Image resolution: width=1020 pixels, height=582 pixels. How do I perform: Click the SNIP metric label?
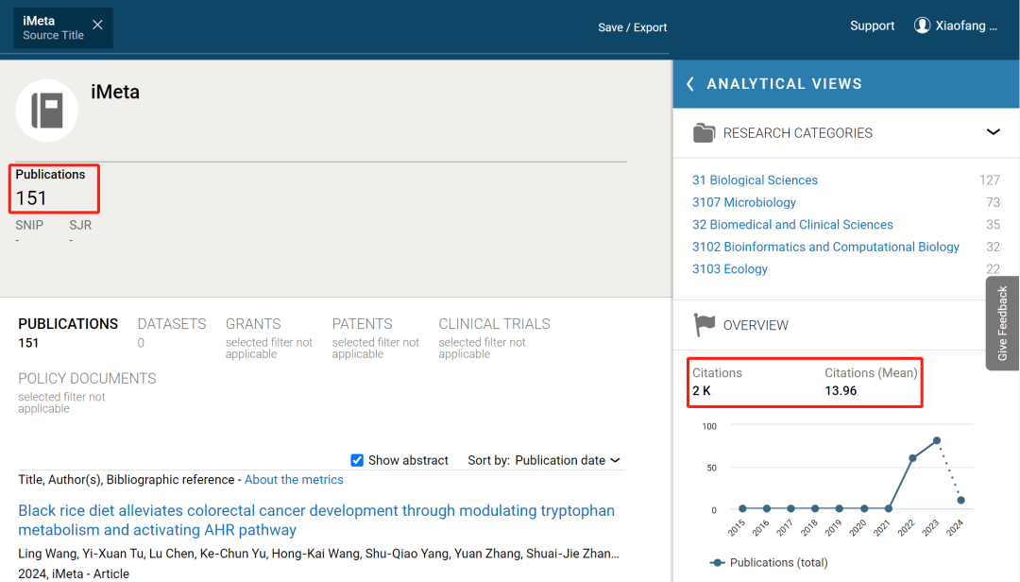29,225
